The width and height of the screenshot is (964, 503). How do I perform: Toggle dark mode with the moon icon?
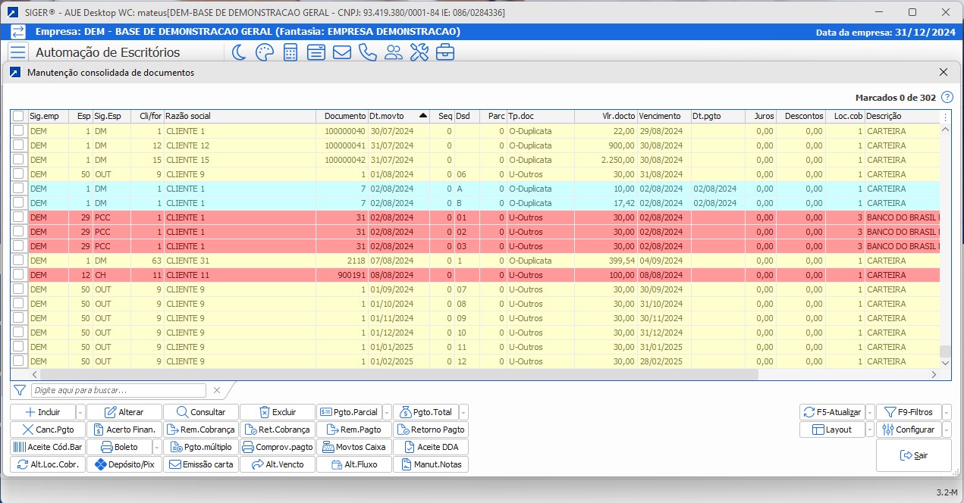pyautogui.click(x=238, y=52)
